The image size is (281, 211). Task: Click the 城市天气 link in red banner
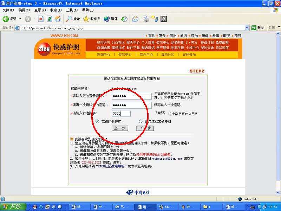pos(104,43)
